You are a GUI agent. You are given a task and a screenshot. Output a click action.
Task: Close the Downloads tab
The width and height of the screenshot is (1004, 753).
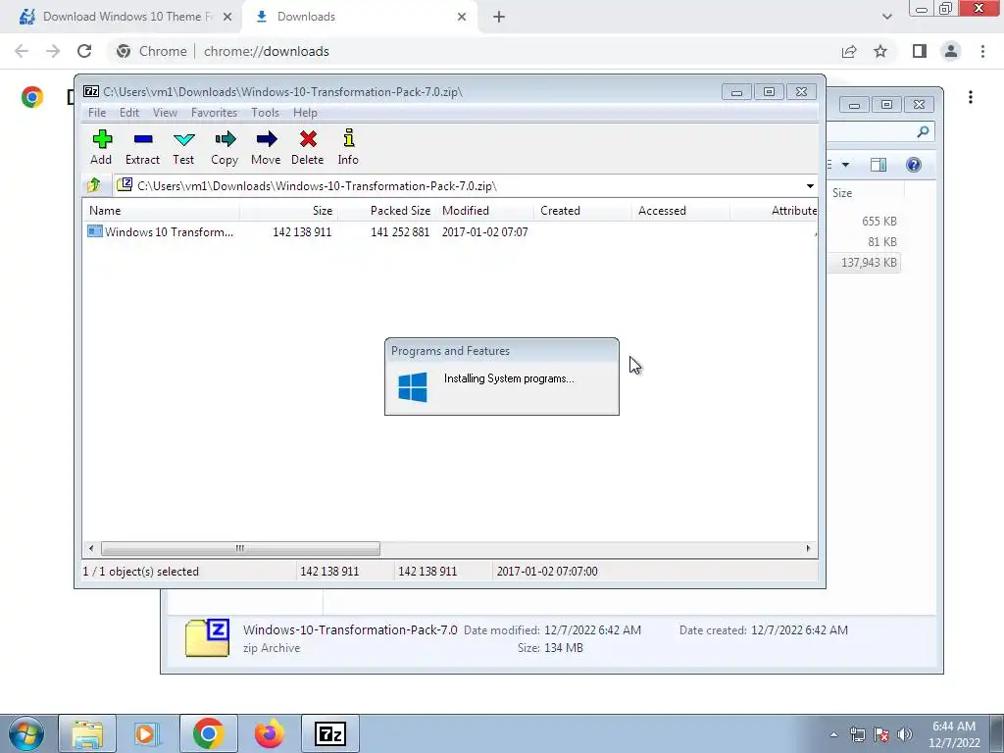click(462, 17)
